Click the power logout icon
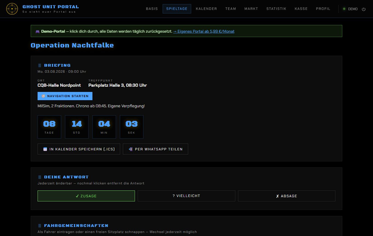 364,9
